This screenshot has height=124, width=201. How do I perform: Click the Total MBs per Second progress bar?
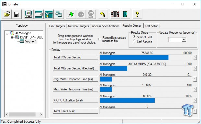coord(146,68)
